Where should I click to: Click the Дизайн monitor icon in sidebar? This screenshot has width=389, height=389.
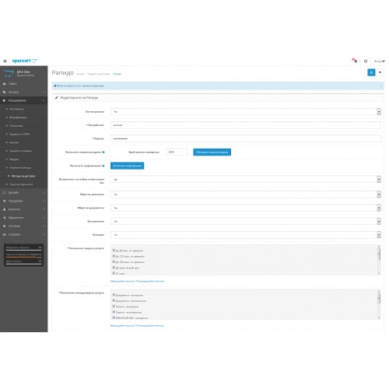[x=4, y=193]
